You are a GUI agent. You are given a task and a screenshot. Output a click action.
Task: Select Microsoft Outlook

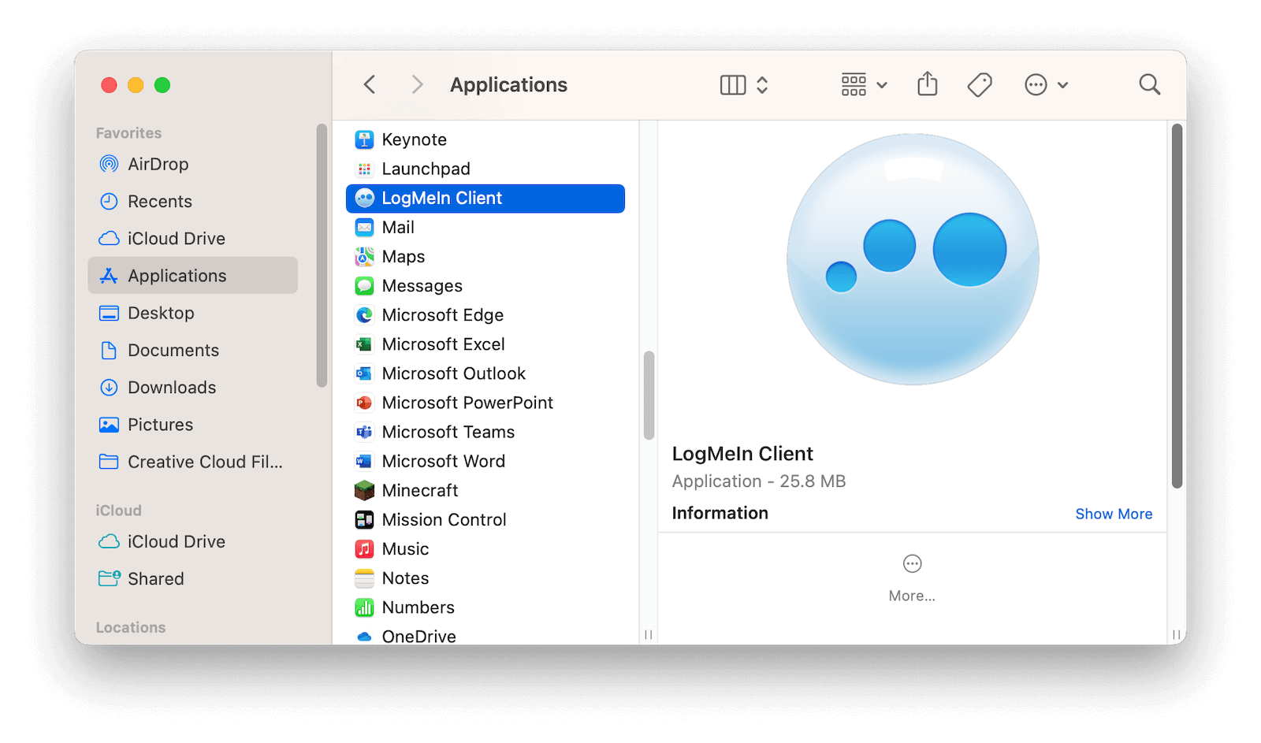[x=485, y=373]
